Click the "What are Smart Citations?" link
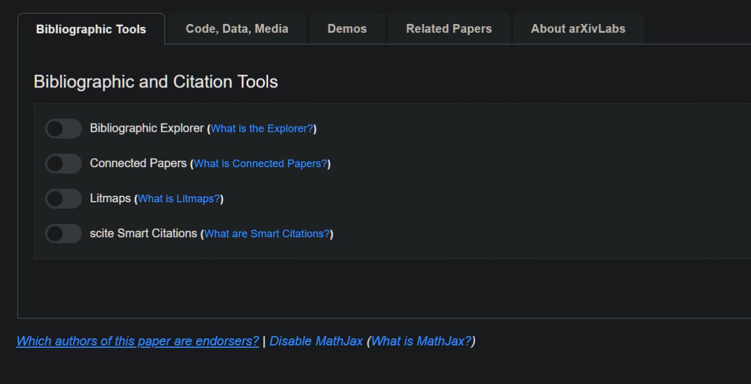The width and height of the screenshot is (751, 384). click(266, 234)
